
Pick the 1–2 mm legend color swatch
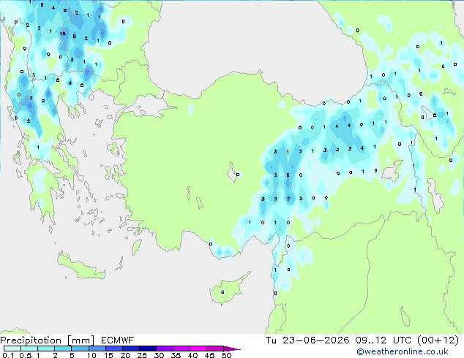(x=46, y=349)
